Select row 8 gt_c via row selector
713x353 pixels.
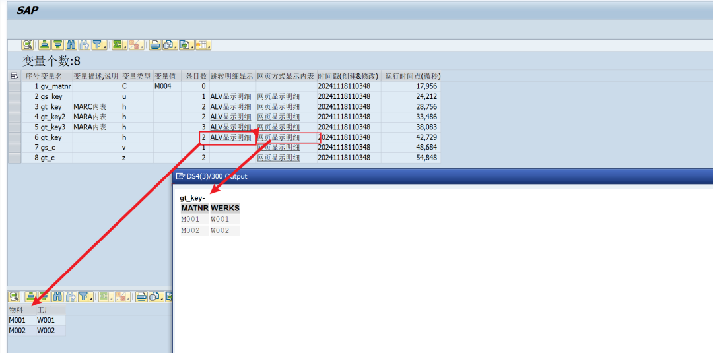[15, 158]
